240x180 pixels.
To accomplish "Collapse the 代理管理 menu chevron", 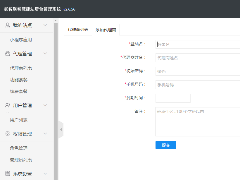I will 45,54.
